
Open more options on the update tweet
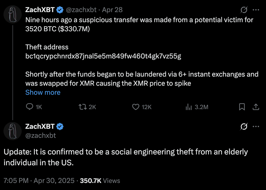click(x=256, y=126)
